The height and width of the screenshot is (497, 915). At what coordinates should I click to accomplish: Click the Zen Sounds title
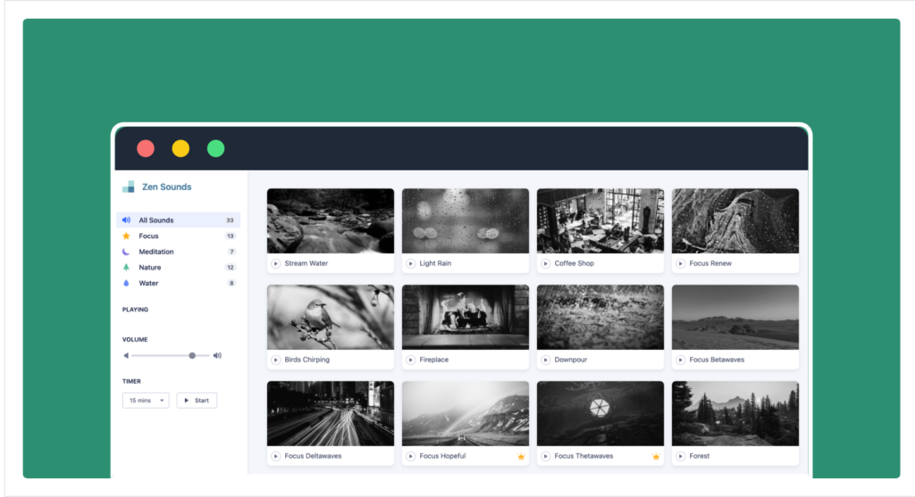click(x=167, y=187)
